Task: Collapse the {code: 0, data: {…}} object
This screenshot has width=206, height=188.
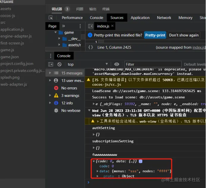Action: (x=94, y=161)
